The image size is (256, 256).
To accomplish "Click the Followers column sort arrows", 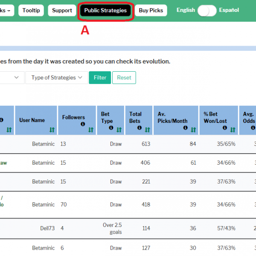I will pos(90,130).
